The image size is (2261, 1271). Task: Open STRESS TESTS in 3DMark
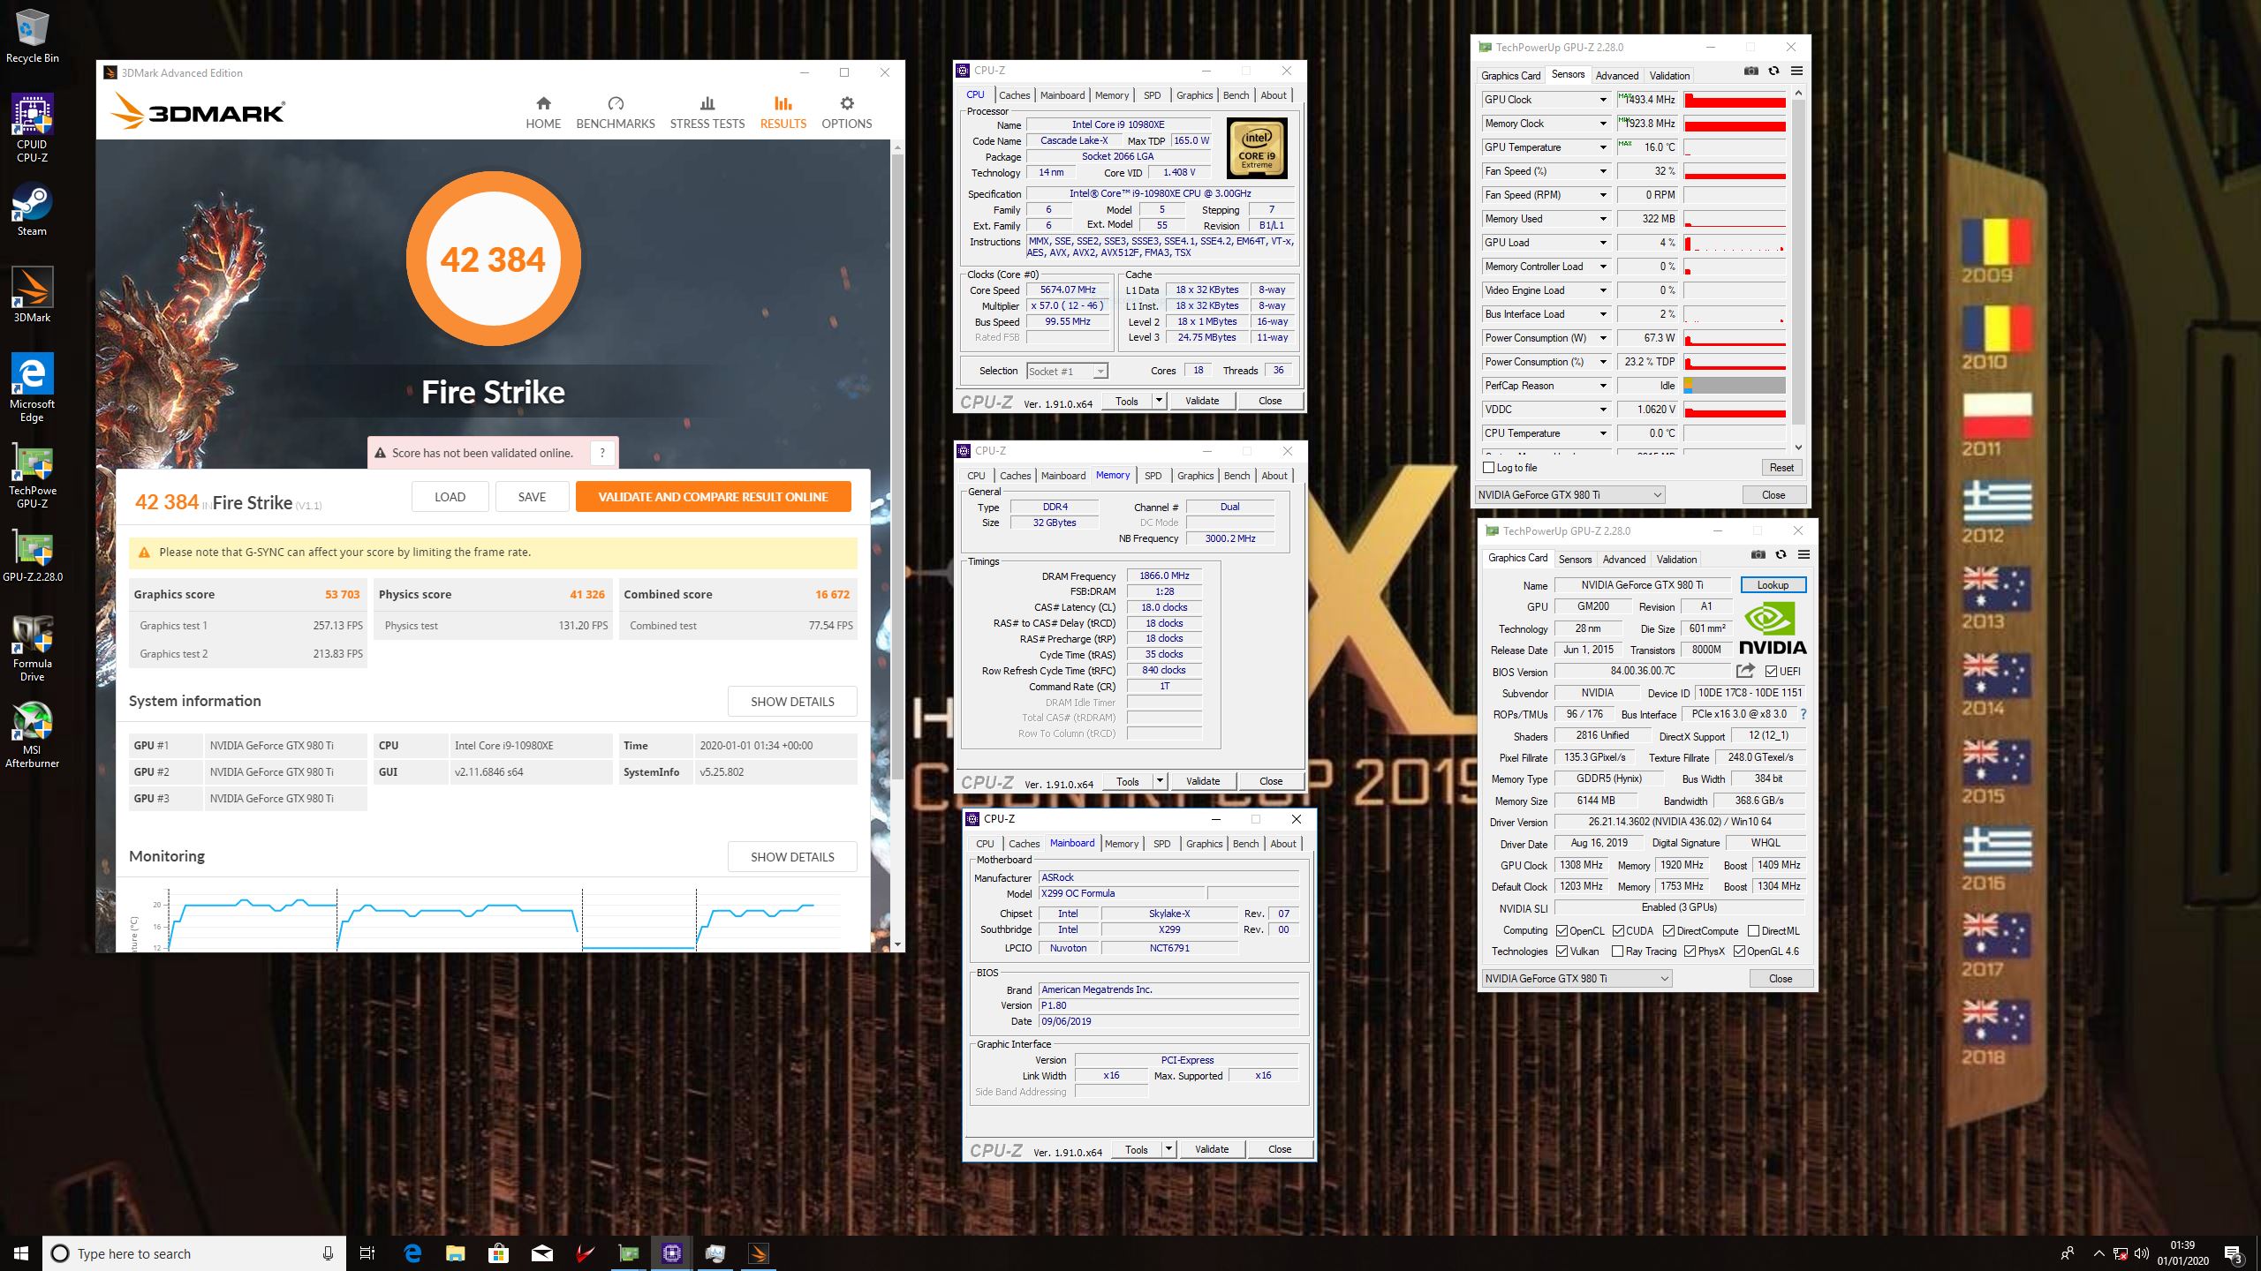click(707, 113)
